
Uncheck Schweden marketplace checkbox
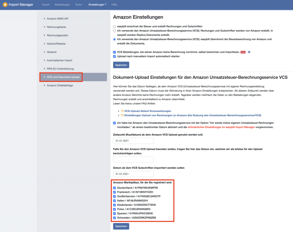click(114, 218)
